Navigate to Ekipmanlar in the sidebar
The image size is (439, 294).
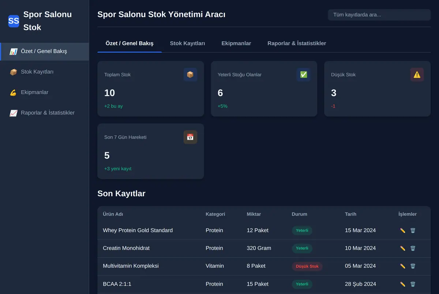(44, 92)
